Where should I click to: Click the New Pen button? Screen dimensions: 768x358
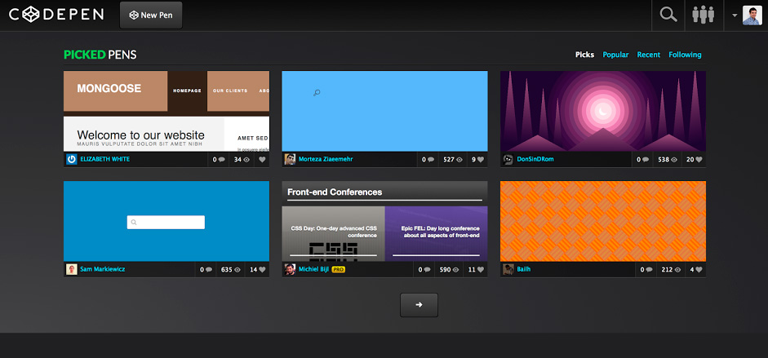[151, 15]
